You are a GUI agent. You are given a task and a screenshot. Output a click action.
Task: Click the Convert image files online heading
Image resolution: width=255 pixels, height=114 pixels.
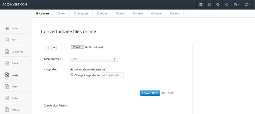pos(68,31)
